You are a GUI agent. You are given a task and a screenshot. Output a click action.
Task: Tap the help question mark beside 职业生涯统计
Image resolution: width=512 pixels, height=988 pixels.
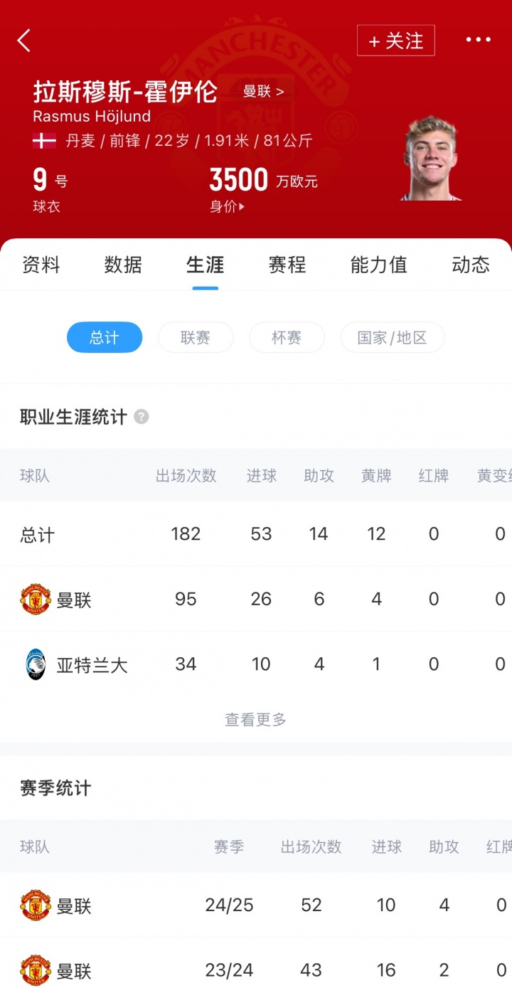[142, 417]
